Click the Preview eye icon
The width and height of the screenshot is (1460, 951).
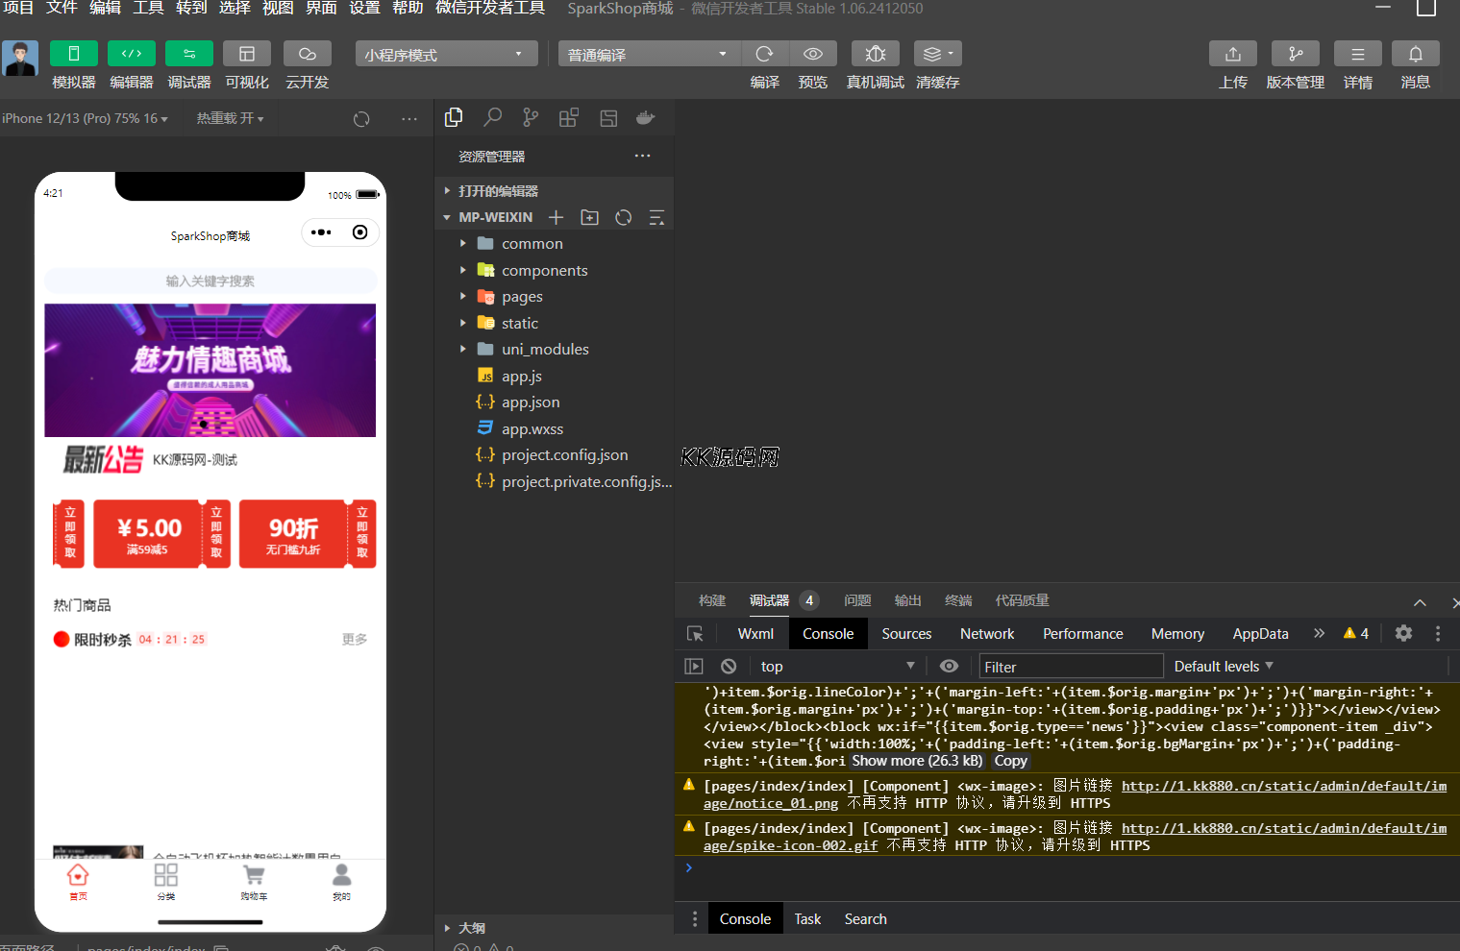pyautogui.click(x=812, y=54)
